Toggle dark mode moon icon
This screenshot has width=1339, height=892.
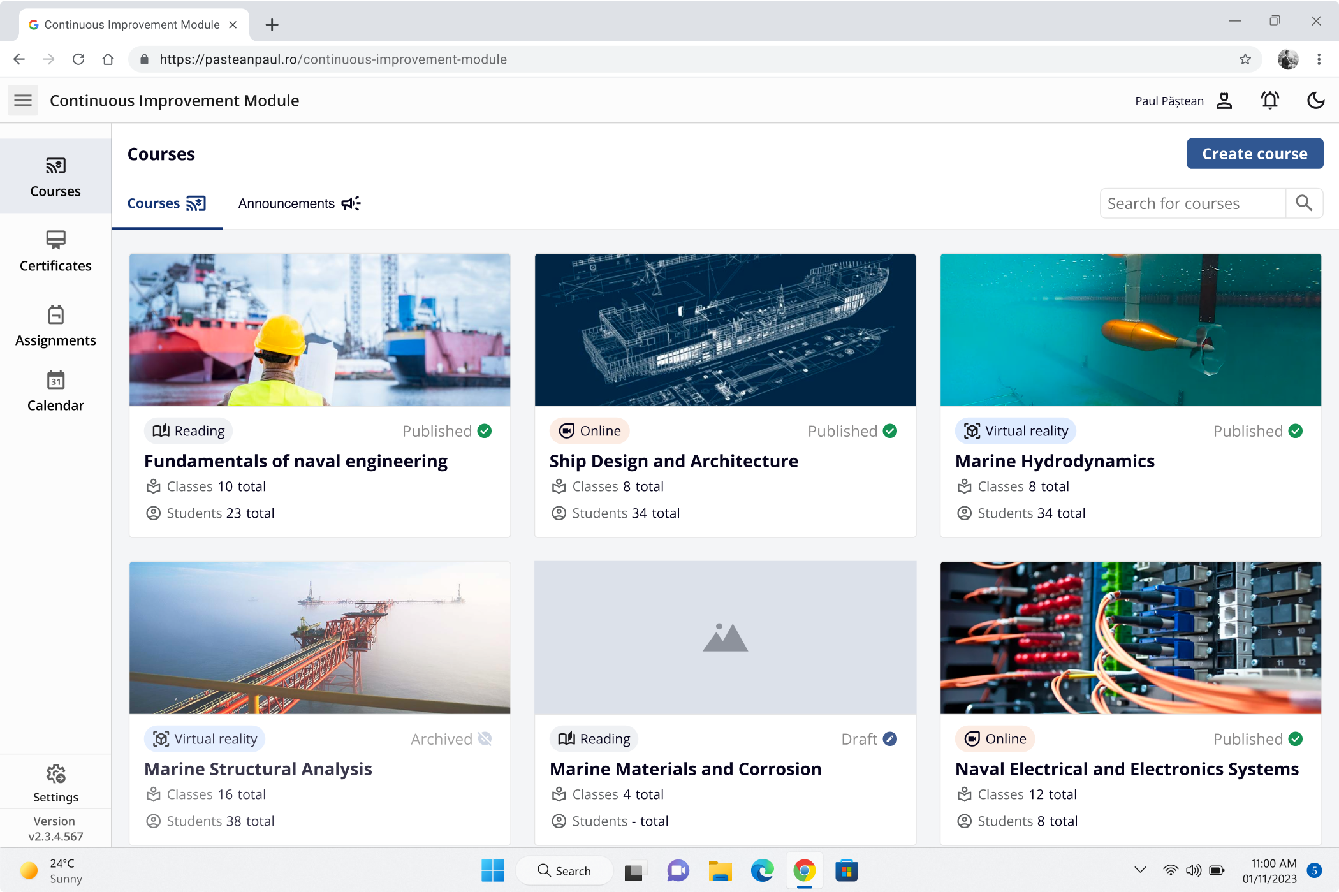point(1315,100)
